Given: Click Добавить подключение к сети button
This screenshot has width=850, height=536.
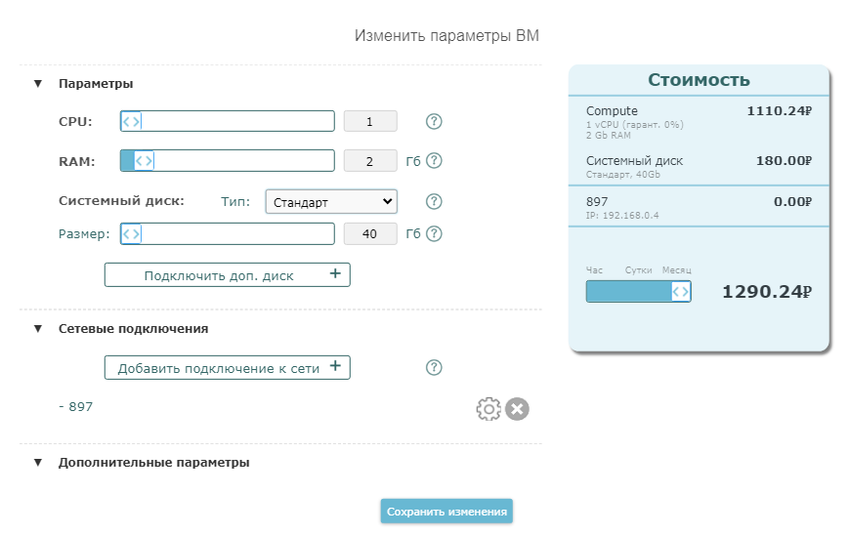Looking at the screenshot, I should 227,367.
